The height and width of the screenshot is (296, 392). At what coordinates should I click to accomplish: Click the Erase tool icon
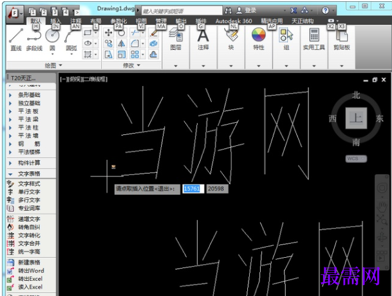click(153, 32)
